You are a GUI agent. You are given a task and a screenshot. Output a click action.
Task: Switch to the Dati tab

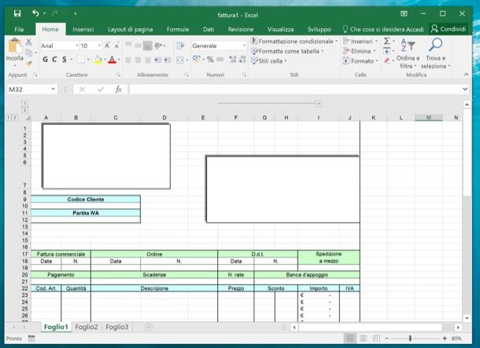pyautogui.click(x=209, y=29)
